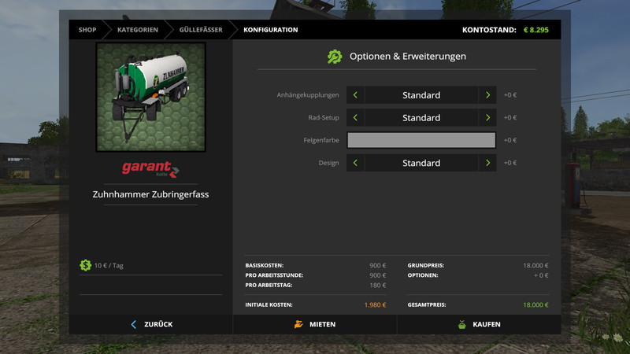Viewport: 630px width, 354px height.
Task: Open the Felgenfarbe color swatch
Action: [x=421, y=140]
